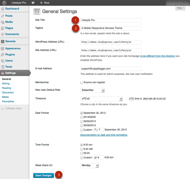Viewport: 190px width, 179px height.
Task: Open Documentation on date and time formatting
Action: 104,135
